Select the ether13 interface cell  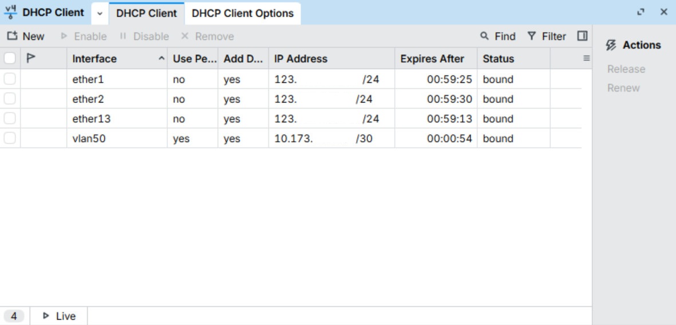coord(117,119)
